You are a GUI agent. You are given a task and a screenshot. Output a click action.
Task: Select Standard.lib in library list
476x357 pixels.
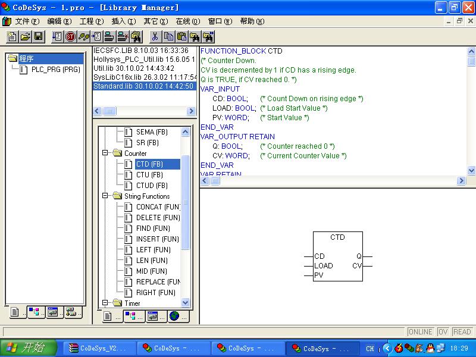(x=143, y=86)
